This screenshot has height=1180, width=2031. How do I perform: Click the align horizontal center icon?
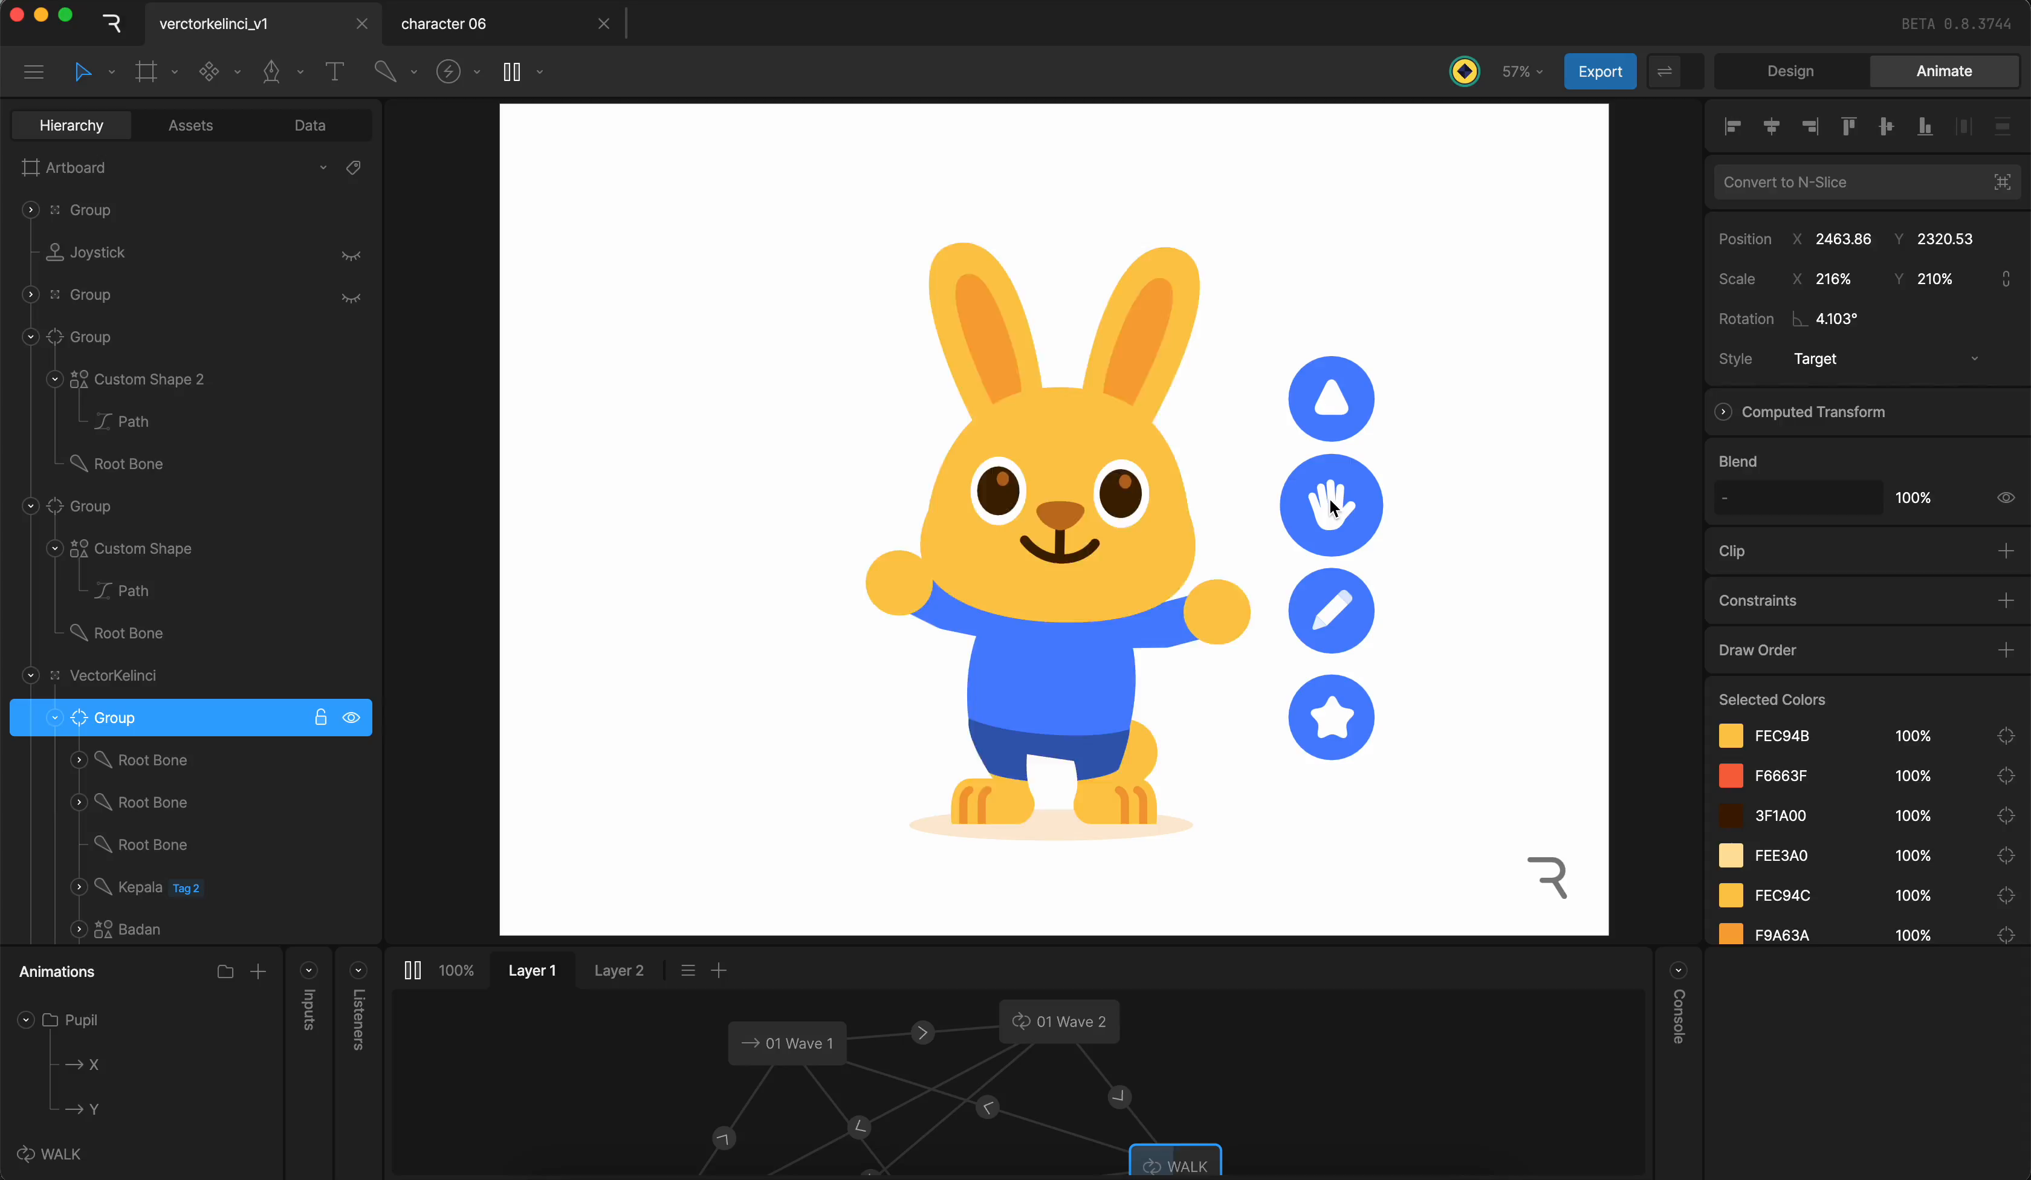coord(1772,126)
